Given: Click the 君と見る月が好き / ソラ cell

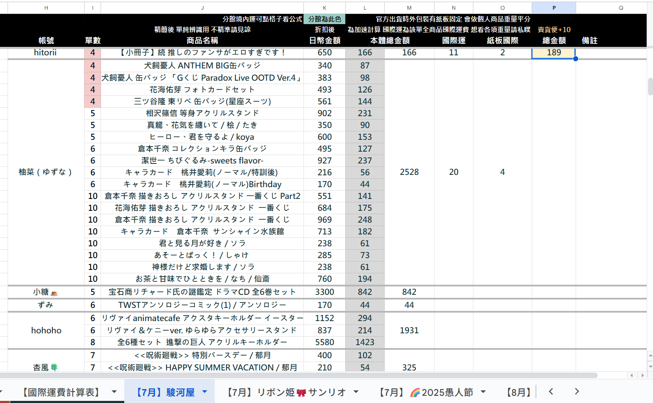Looking at the screenshot, I should tap(202, 243).
